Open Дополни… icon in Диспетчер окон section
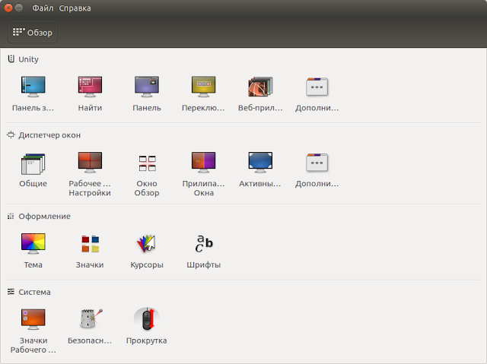The width and height of the screenshot is (487, 364). click(x=317, y=163)
